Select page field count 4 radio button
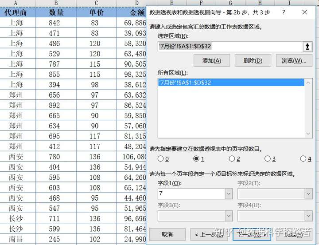 point(303,158)
